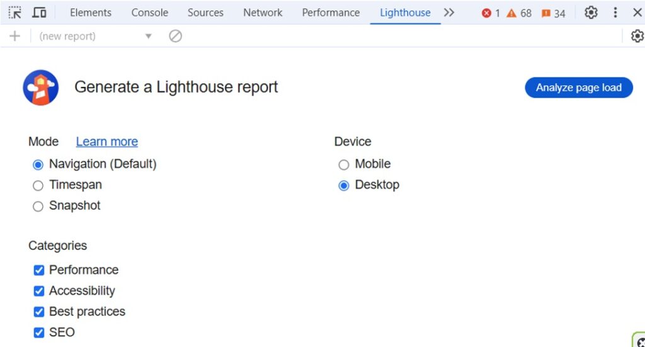Click the plus icon for new report
The height and width of the screenshot is (347, 645).
click(15, 36)
